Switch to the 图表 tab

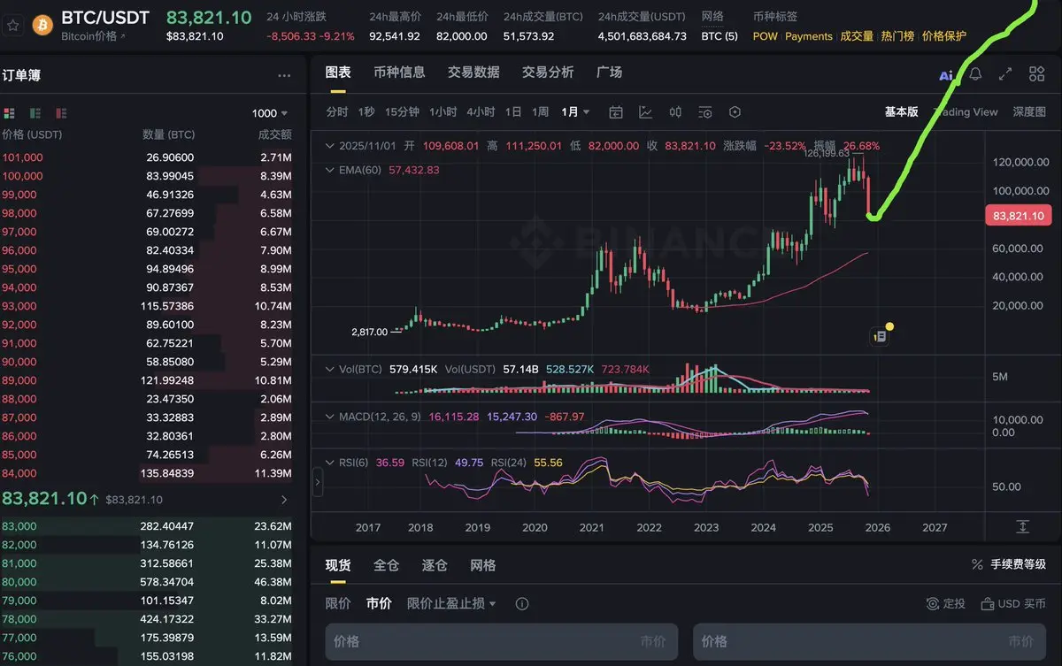(338, 73)
